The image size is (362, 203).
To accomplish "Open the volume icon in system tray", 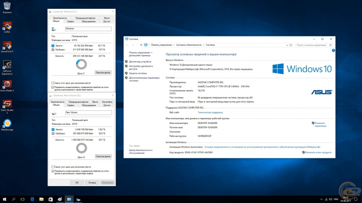I will (x=330, y=199).
